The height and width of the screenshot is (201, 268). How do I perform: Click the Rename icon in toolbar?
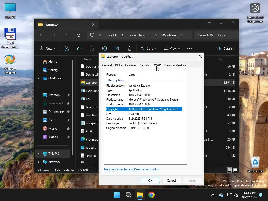[x=104, y=48]
